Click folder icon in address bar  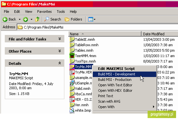point(20,27)
